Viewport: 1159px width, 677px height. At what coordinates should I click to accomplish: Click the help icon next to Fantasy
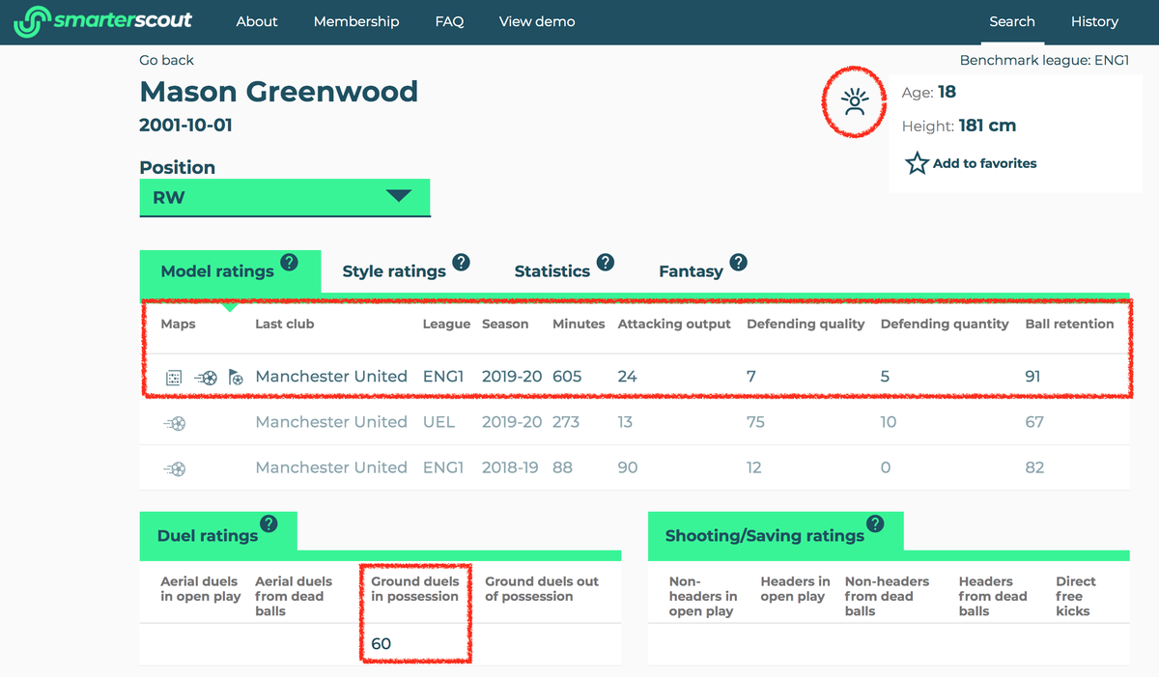click(x=738, y=262)
